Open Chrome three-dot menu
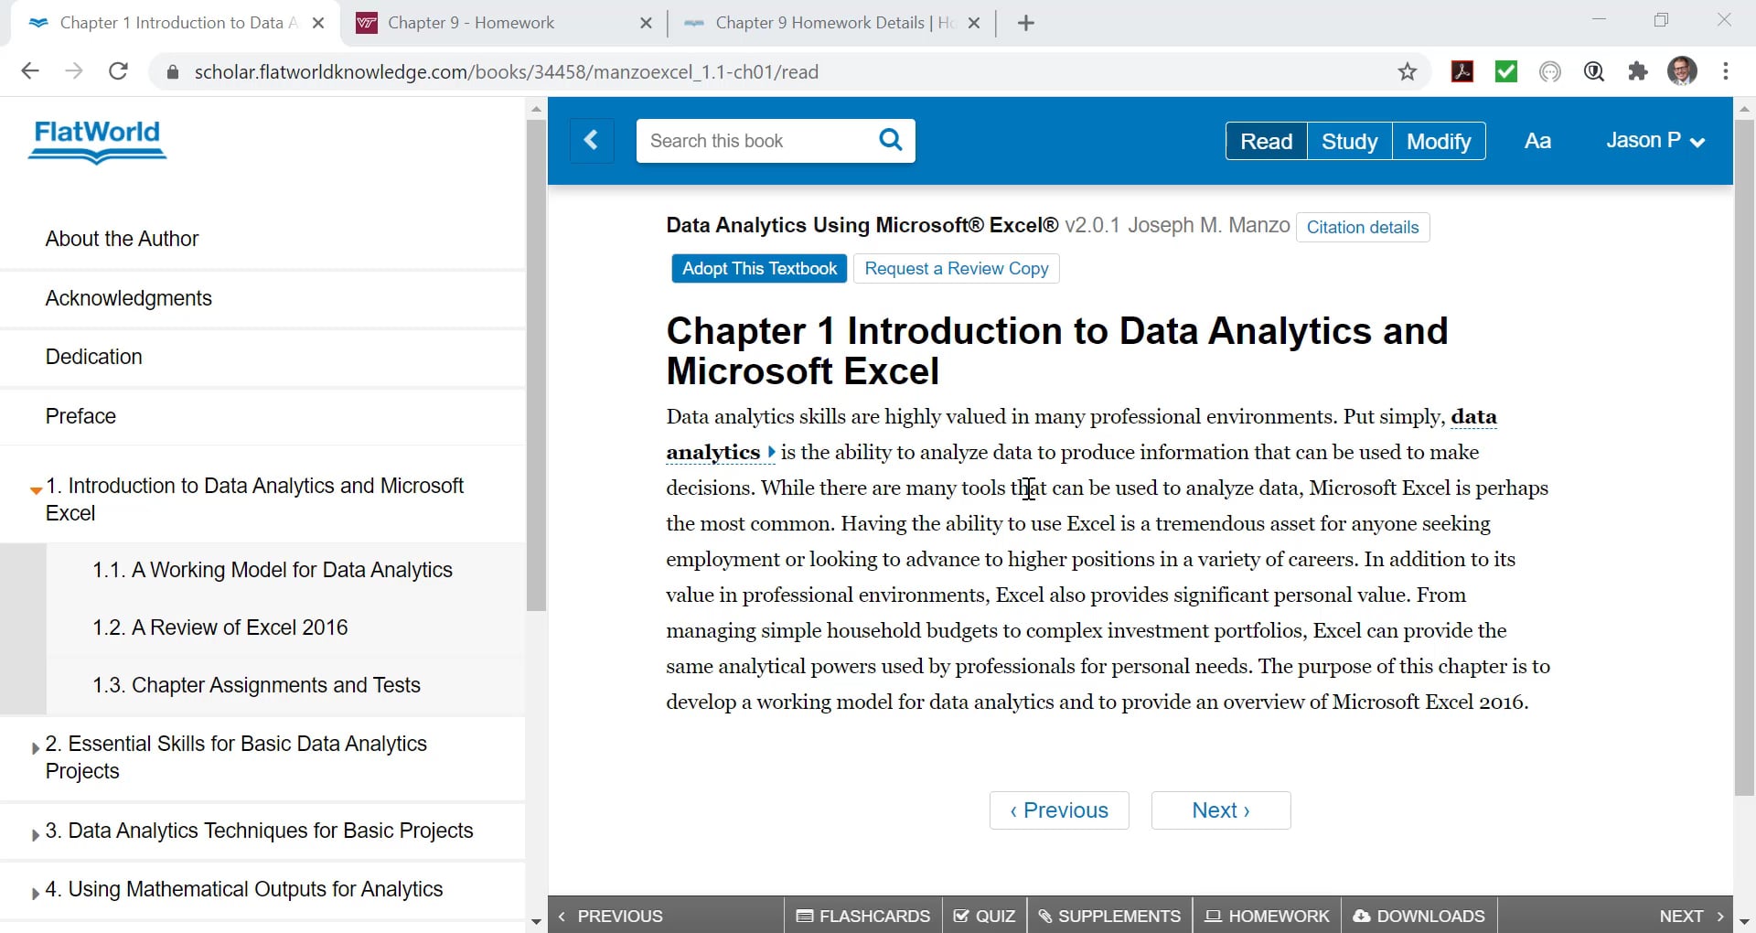Image resolution: width=1756 pixels, height=933 pixels. point(1726,71)
